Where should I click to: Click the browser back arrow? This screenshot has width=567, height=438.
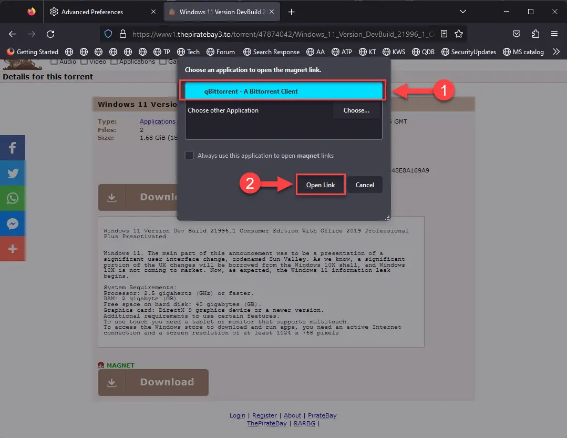point(13,34)
